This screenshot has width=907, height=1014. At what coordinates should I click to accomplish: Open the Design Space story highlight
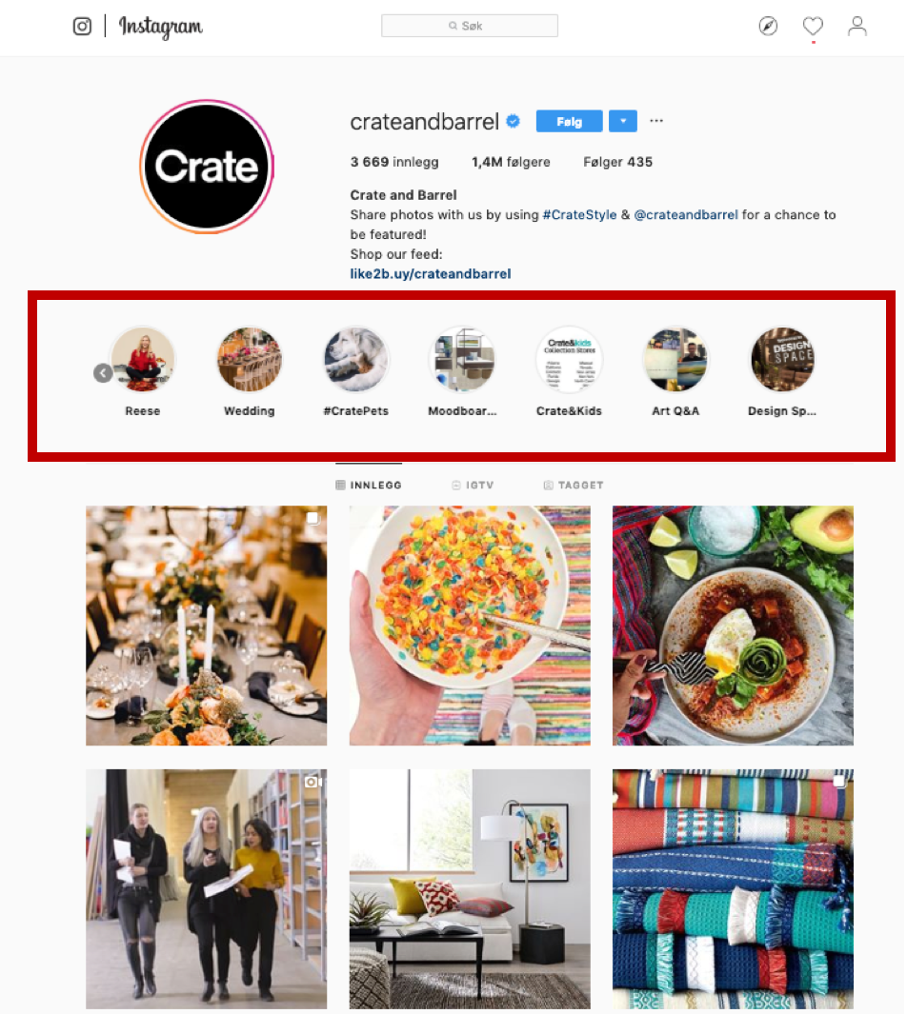point(782,360)
